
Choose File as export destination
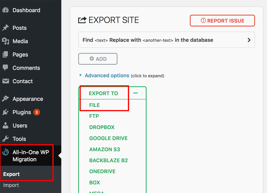coord(95,105)
